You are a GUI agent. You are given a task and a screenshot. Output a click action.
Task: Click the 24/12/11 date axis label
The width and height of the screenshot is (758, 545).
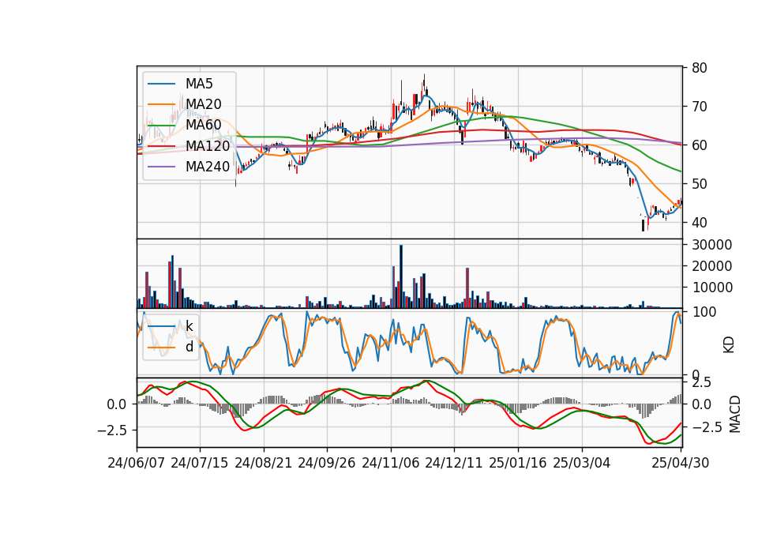pyautogui.click(x=454, y=463)
